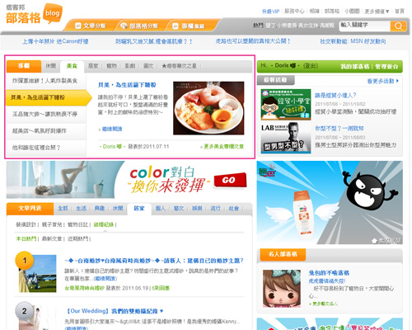The height and width of the screenshot is (330, 412).
Task: Click the 登出 logout link
Action: click(x=311, y=66)
